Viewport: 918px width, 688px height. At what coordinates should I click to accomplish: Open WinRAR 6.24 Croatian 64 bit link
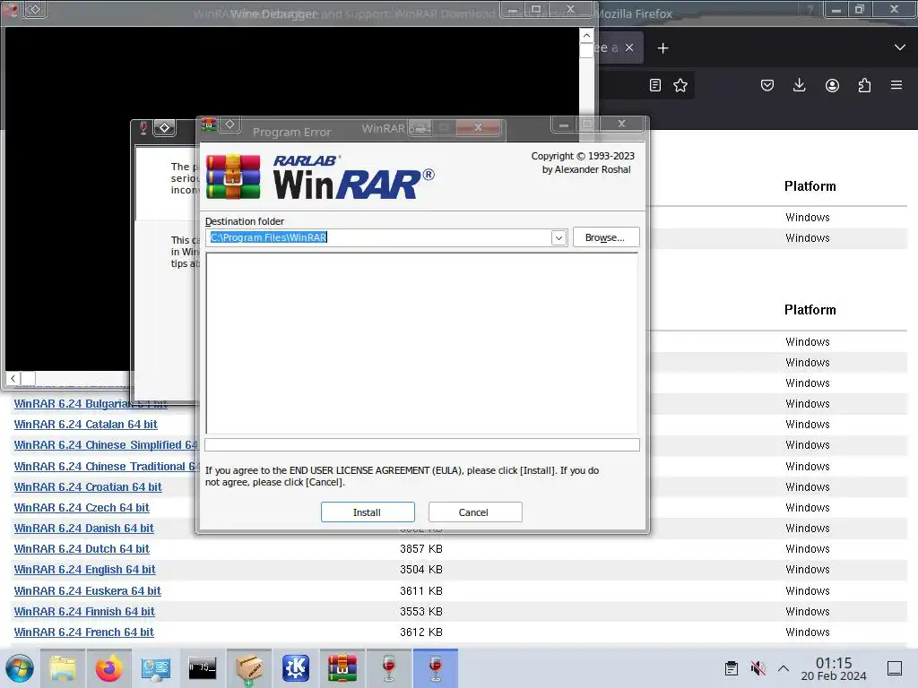tap(88, 486)
